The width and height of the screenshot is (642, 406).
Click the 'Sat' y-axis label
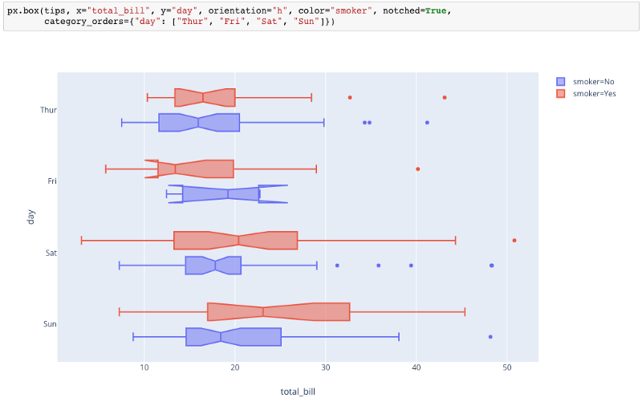(x=51, y=253)
